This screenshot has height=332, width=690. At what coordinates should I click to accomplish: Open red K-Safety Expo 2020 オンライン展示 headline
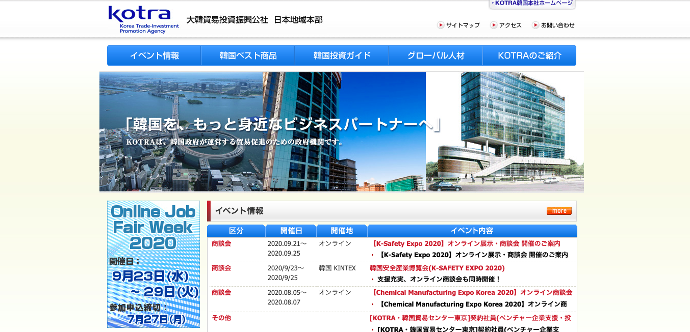(465, 243)
